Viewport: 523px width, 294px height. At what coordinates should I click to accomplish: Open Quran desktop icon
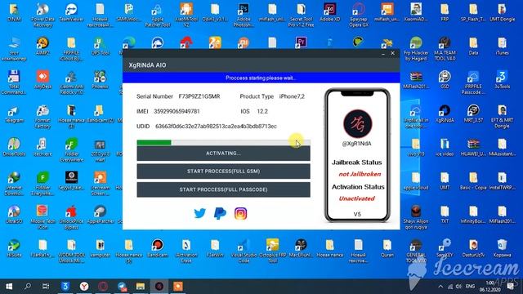pyautogui.click(x=387, y=248)
